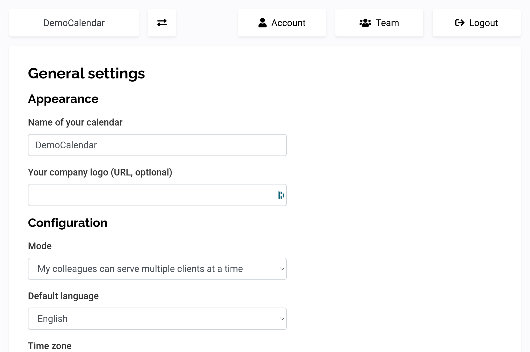The width and height of the screenshot is (530, 352).
Task: Click the Configuration section heading
Action: click(x=68, y=223)
